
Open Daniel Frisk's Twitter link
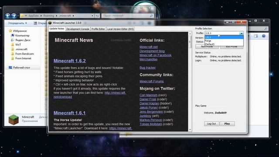[148, 99]
